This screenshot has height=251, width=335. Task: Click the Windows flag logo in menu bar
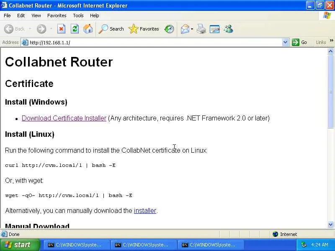tap(327, 15)
